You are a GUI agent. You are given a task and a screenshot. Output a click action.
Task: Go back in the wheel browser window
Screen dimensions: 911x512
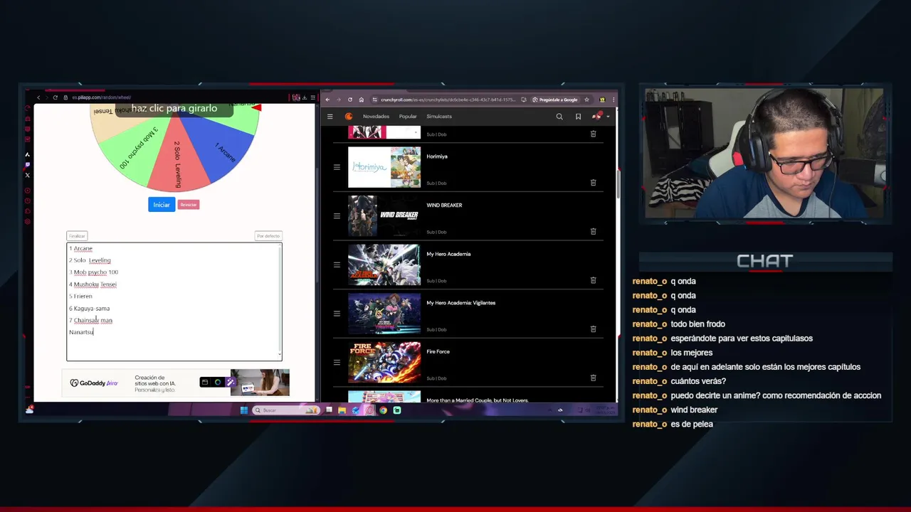tap(38, 97)
